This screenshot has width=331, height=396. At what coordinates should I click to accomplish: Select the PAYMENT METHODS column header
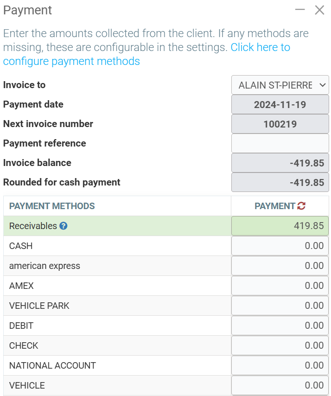click(x=52, y=206)
